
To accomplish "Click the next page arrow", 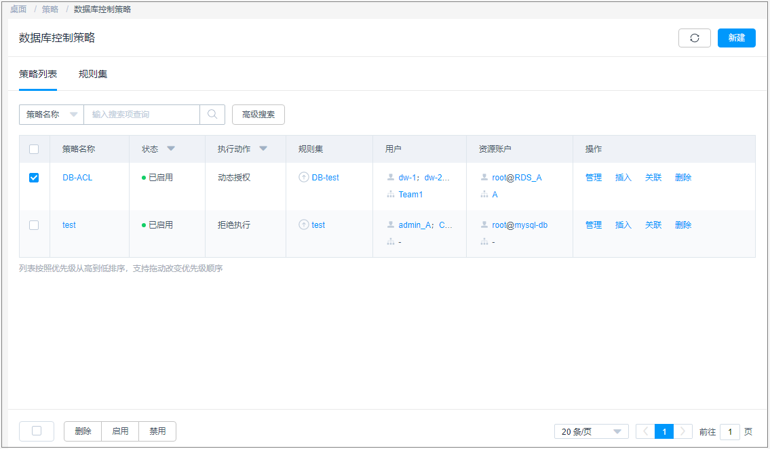I will pyautogui.click(x=683, y=431).
